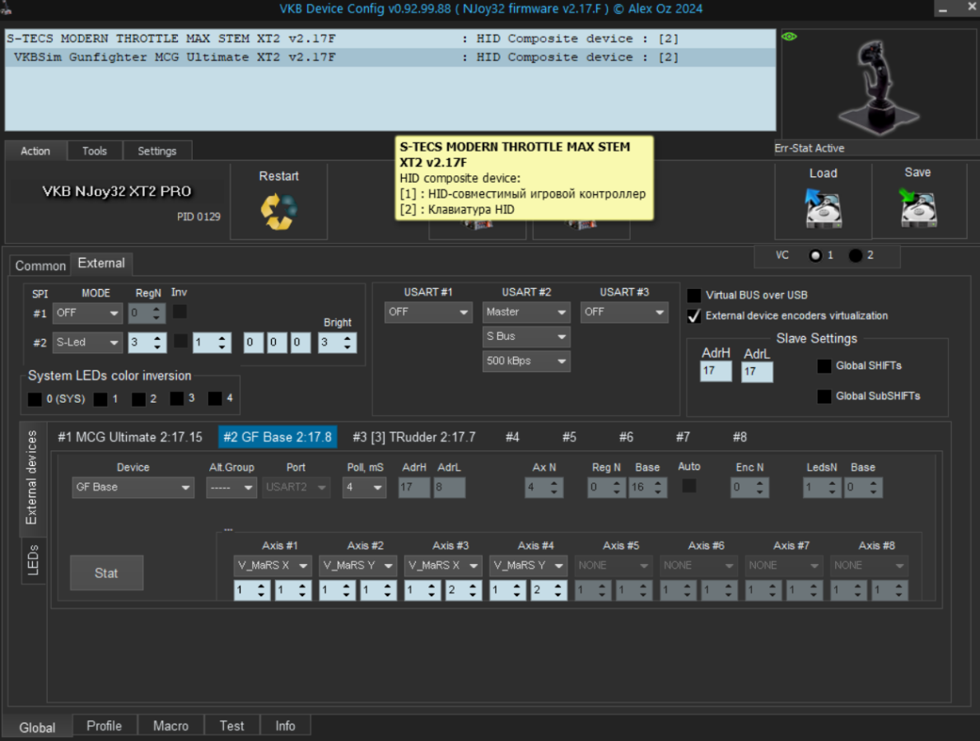Select VC radio option 2
Screen dimensions: 980x741
(856, 255)
